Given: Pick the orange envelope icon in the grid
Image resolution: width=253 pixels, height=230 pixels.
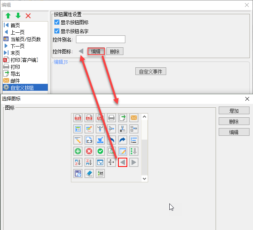Looking at the screenshot, I should click(134, 118).
